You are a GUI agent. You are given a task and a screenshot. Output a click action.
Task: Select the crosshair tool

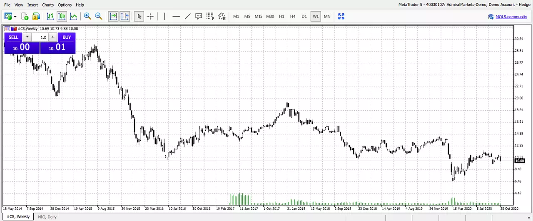[150, 16]
